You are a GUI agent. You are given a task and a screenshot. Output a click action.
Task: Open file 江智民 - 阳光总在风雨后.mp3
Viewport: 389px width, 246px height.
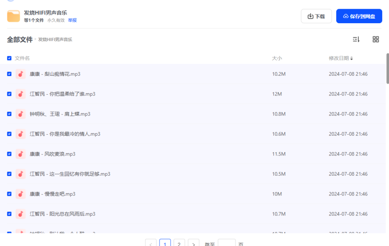(63, 214)
